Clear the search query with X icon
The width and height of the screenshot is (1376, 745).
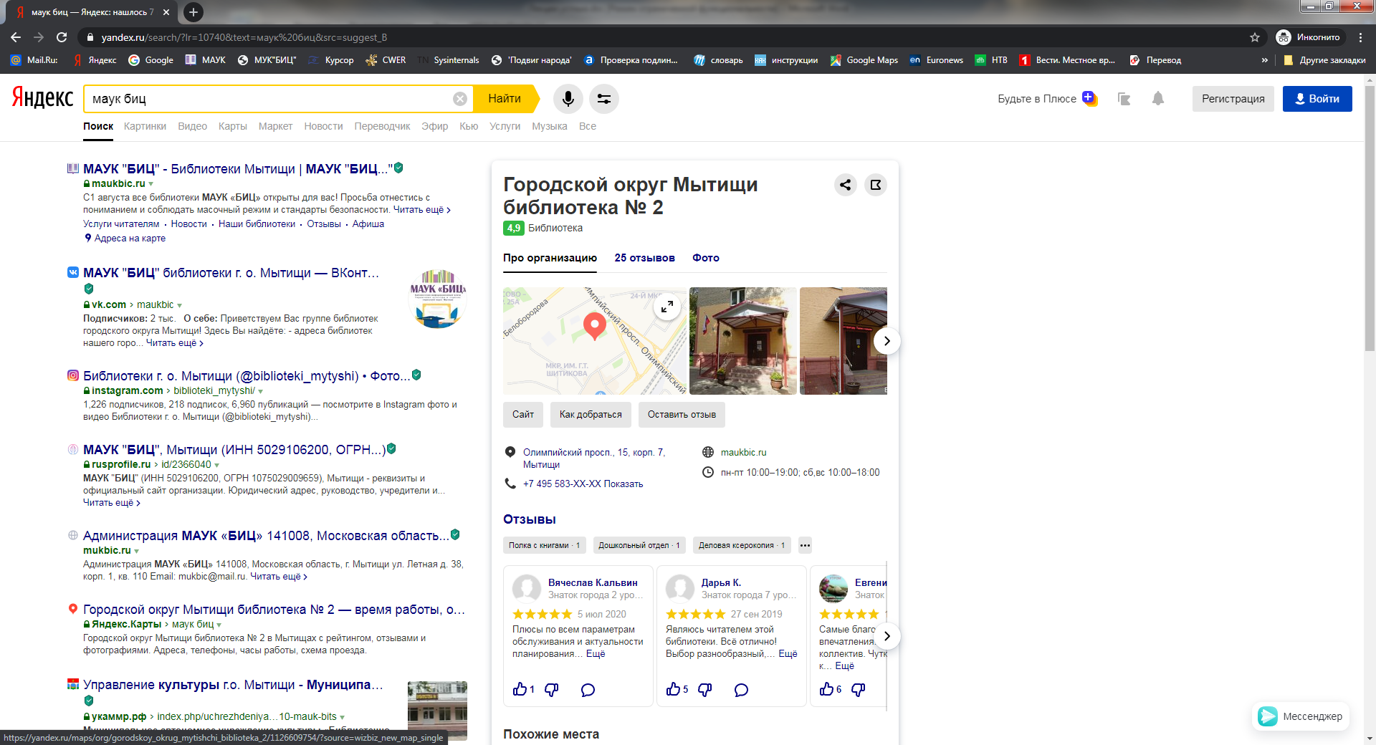click(x=460, y=99)
